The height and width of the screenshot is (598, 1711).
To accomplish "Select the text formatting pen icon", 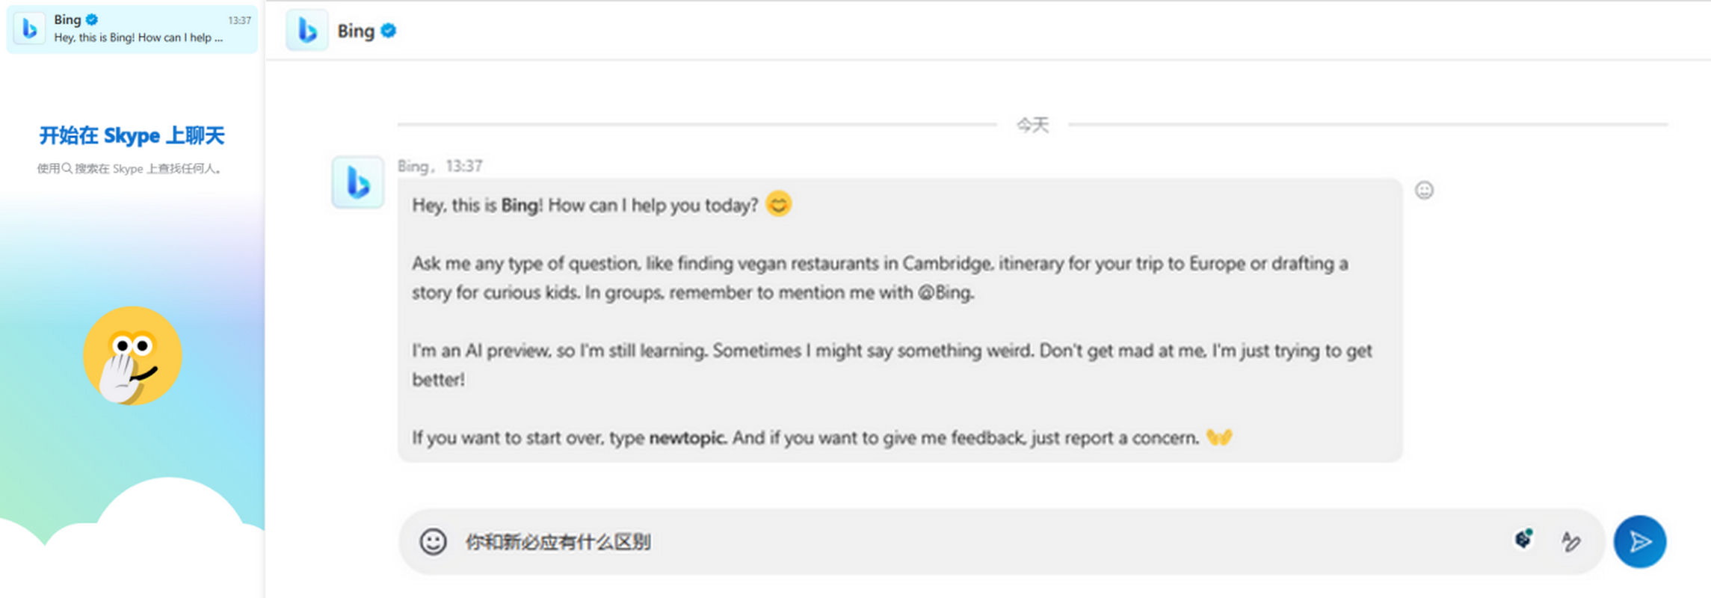I will tap(1570, 541).
